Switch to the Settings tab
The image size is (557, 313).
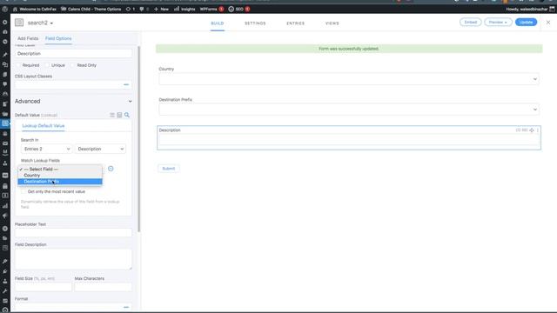[x=255, y=23]
